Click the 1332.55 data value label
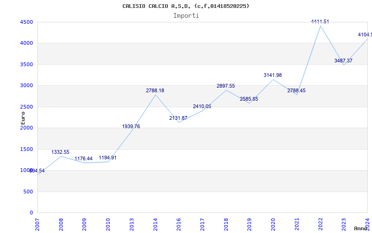The image size is (372, 233). pos(60,152)
